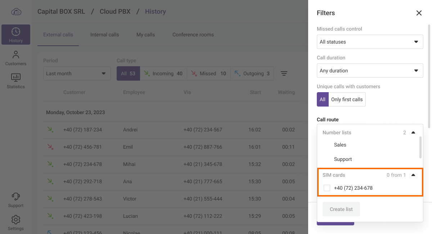
Task: Filter by Missed calls type
Action: (208, 73)
